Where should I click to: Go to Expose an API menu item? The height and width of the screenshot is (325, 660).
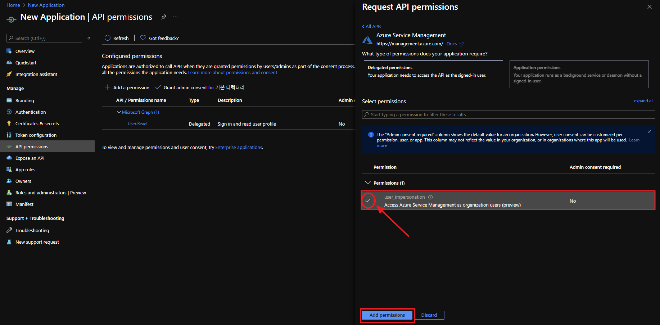30,158
